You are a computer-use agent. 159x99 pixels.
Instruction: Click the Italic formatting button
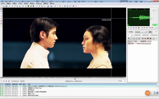pos(131,38)
